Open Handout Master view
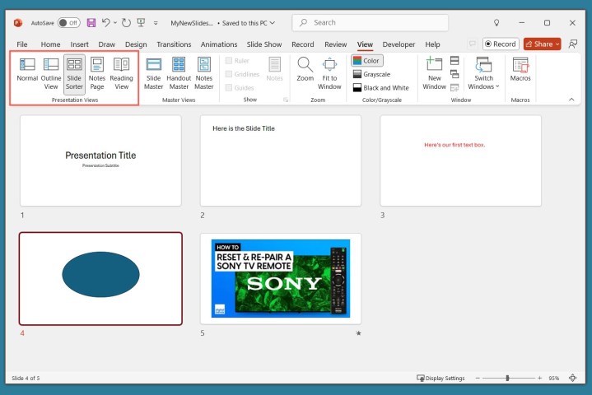The height and width of the screenshot is (395, 592). [179, 70]
